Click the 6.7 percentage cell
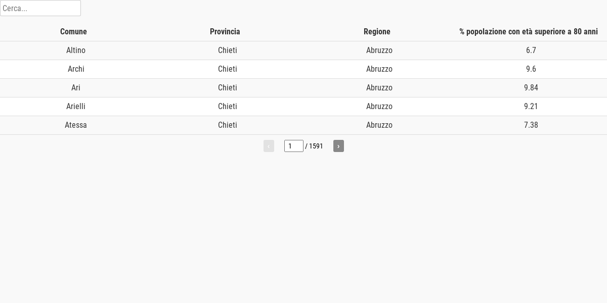 (x=531, y=50)
